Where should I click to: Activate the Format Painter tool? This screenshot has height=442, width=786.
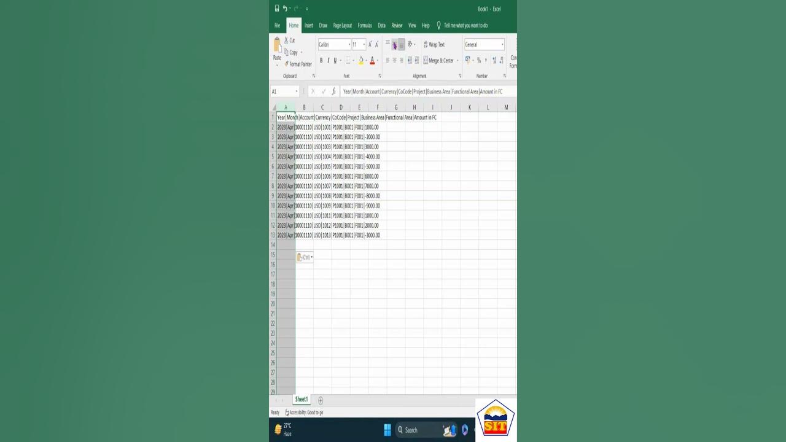[298, 64]
